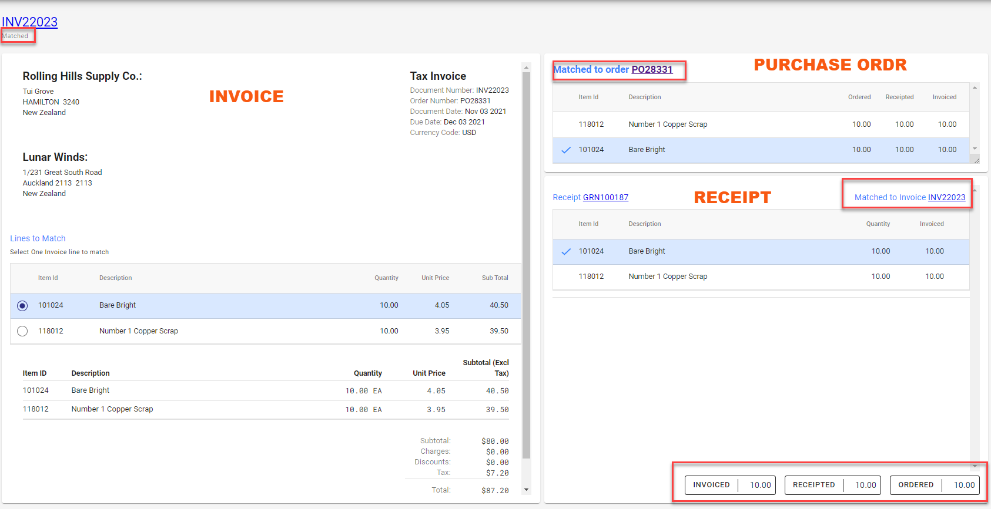This screenshot has width=991, height=509.
Task: Click the ORDERED 10.00 total box
Action: point(935,485)
